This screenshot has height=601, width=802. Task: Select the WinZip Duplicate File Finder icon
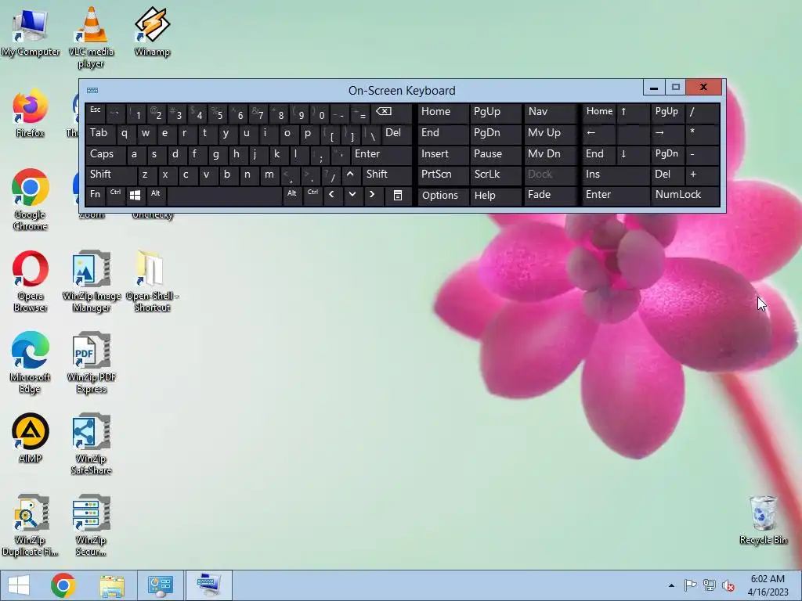click(31, 525)
